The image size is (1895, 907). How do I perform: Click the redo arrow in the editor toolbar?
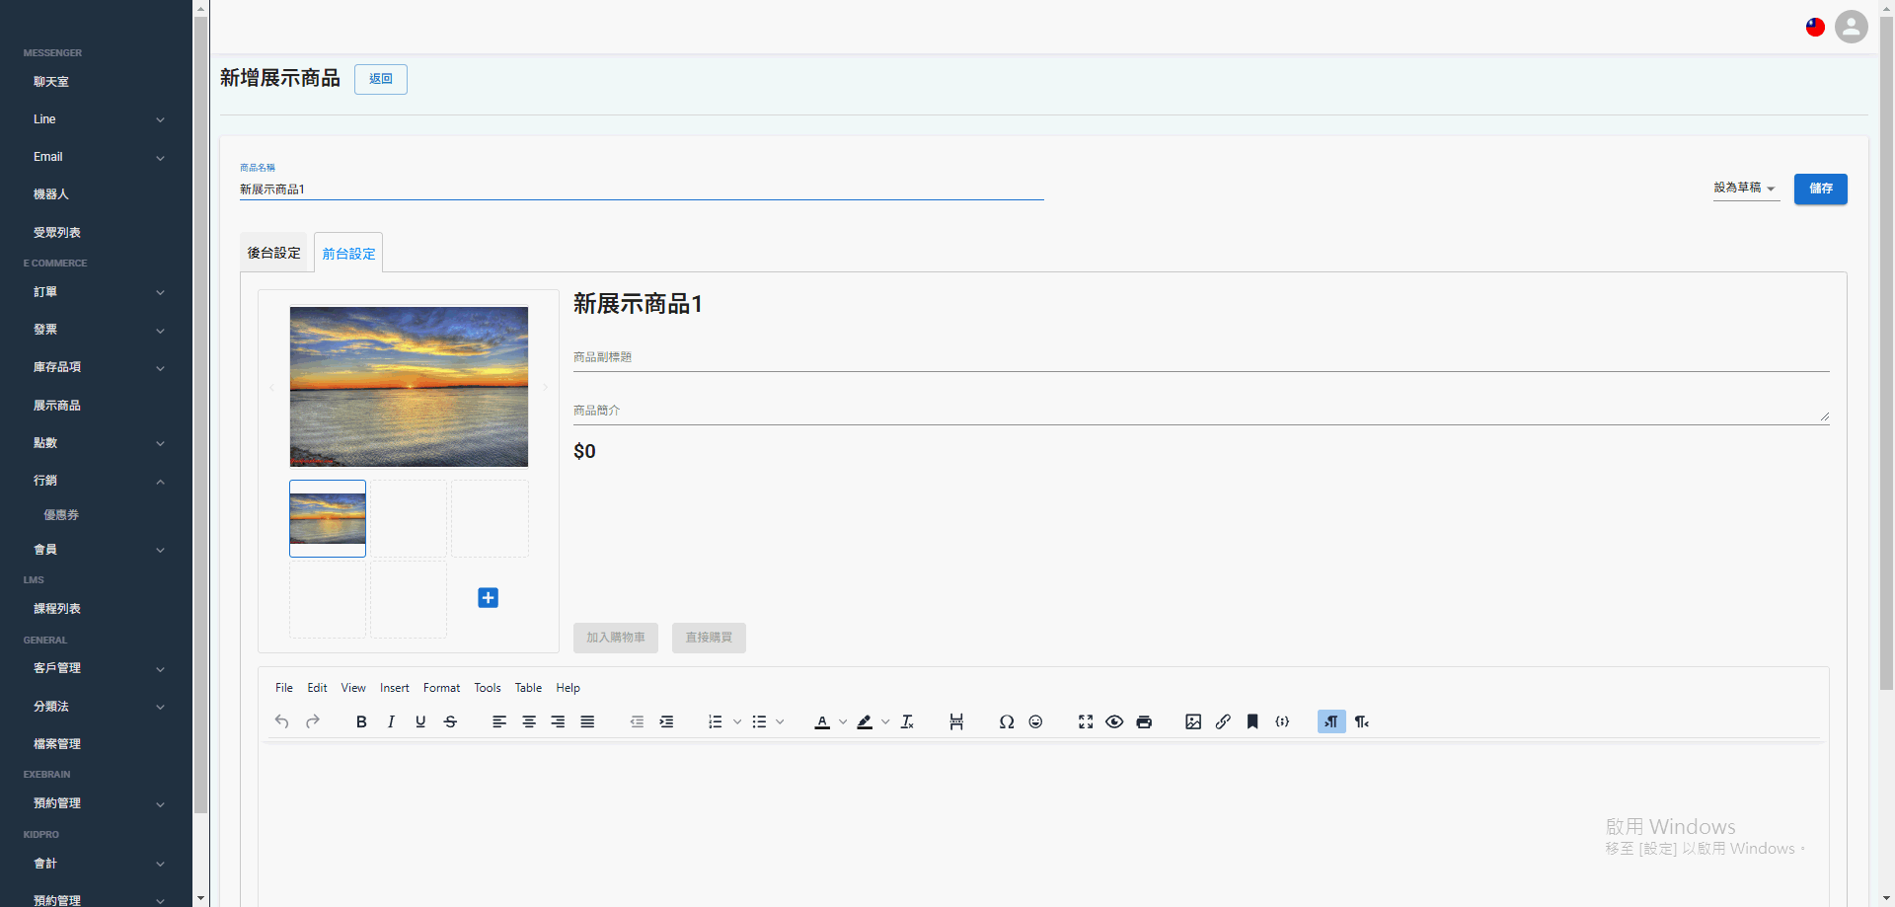pos(313,721)
